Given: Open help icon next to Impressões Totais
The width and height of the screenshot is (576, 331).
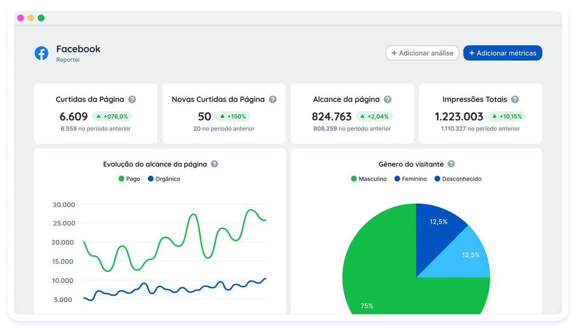Looking at the screenshot, I should [x=515, y=99].
